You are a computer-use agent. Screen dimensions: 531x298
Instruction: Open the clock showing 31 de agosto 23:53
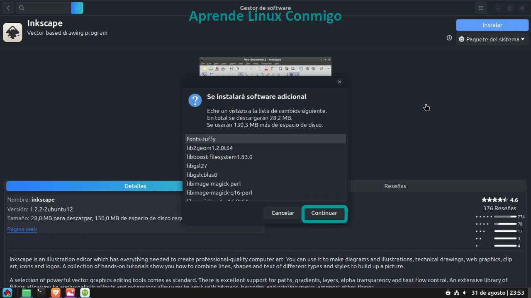coord(498,293)
